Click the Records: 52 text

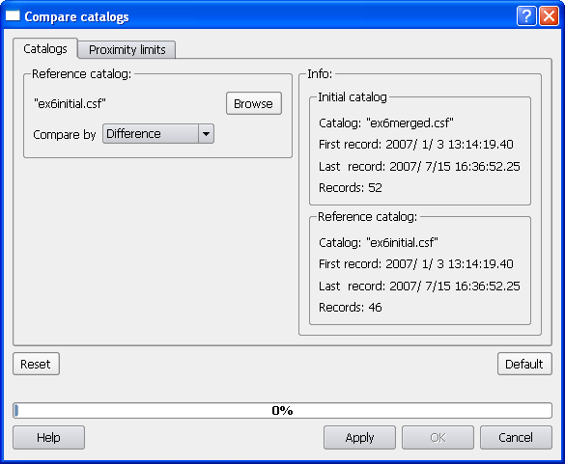pyautogui.click(x=351, y=187)
